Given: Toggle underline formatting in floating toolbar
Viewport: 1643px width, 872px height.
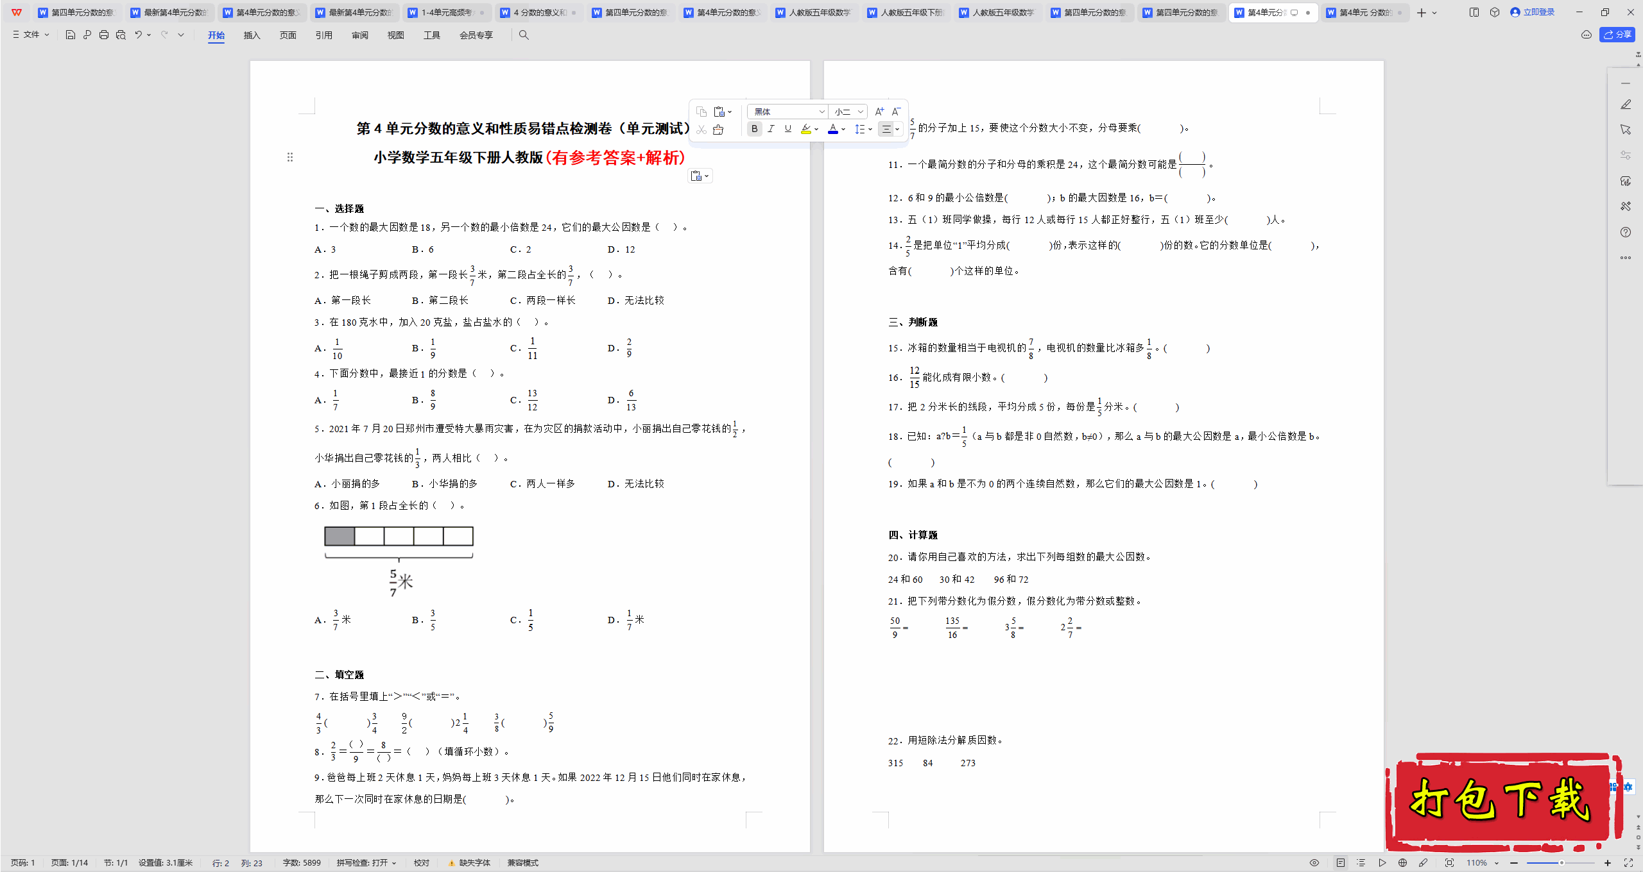Looking at the screenshot, I should (x=788, y=129).
